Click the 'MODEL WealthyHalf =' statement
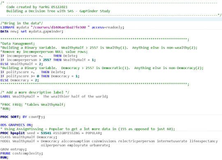This screenshot has width=222, height=160. coord(20,141)
